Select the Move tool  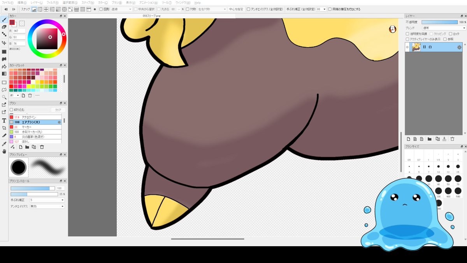click(4, 43)
